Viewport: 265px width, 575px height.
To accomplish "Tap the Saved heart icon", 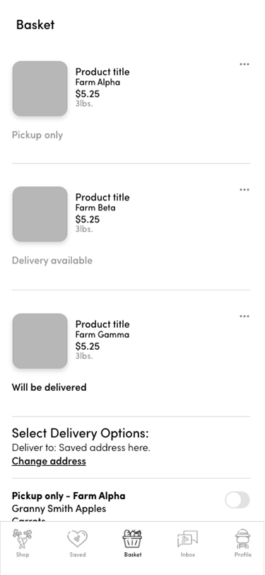I will [78, 539].
